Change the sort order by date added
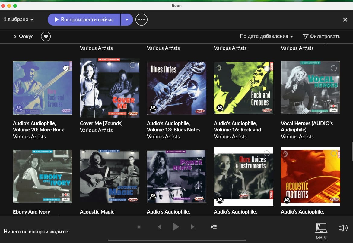Screen dimensions: 353x243 [x=266, y=36]
